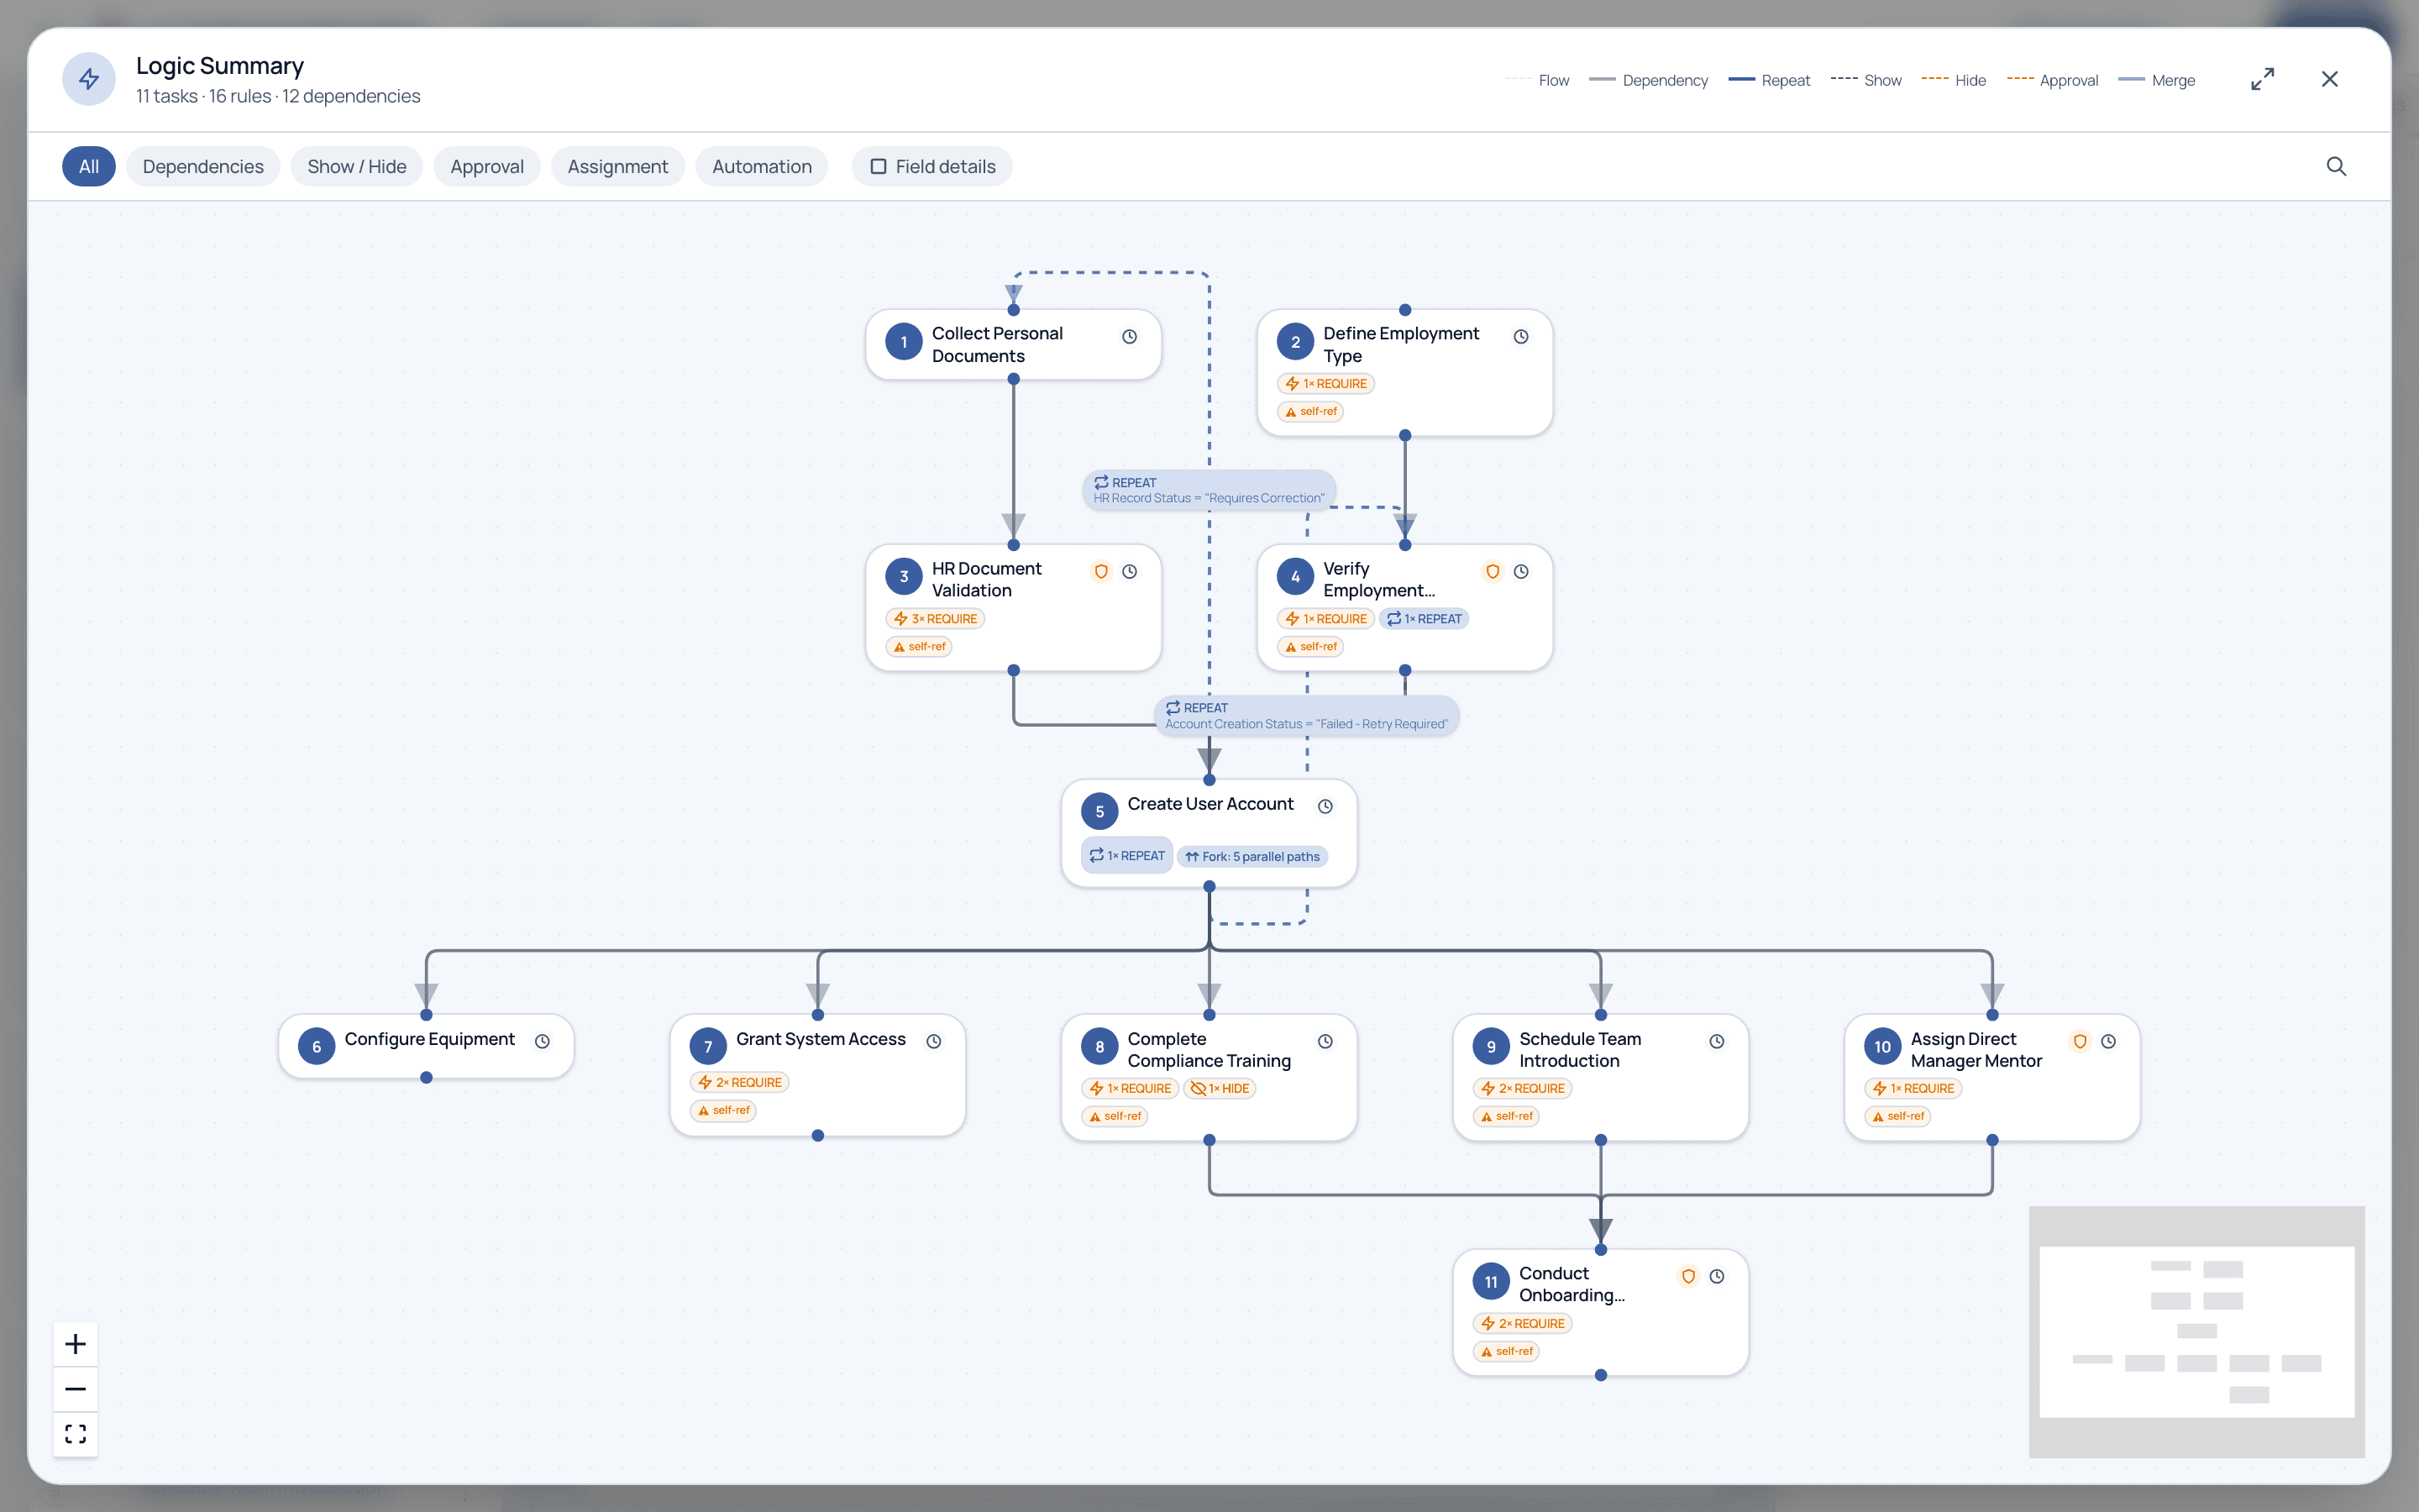Click clock icon on Define Employment Type
The width and height of the screenshot is (2419, 1512).
point(1520,336)
